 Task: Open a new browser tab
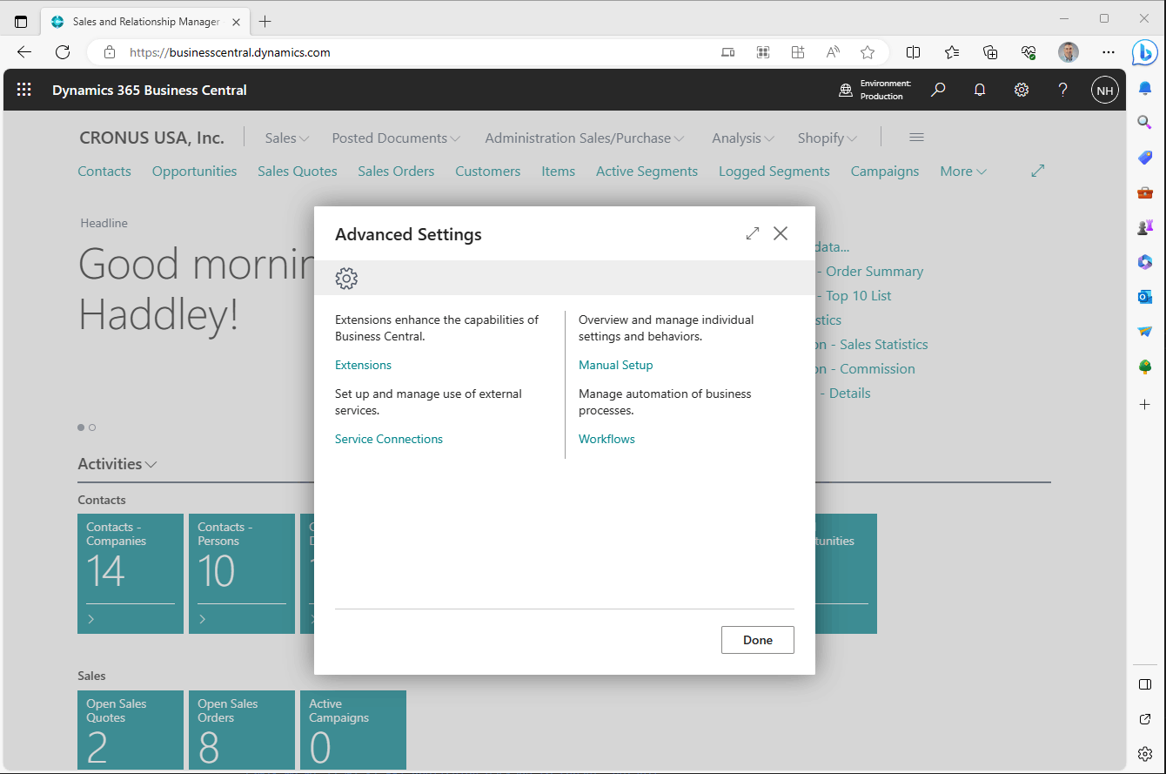point(265,21)
